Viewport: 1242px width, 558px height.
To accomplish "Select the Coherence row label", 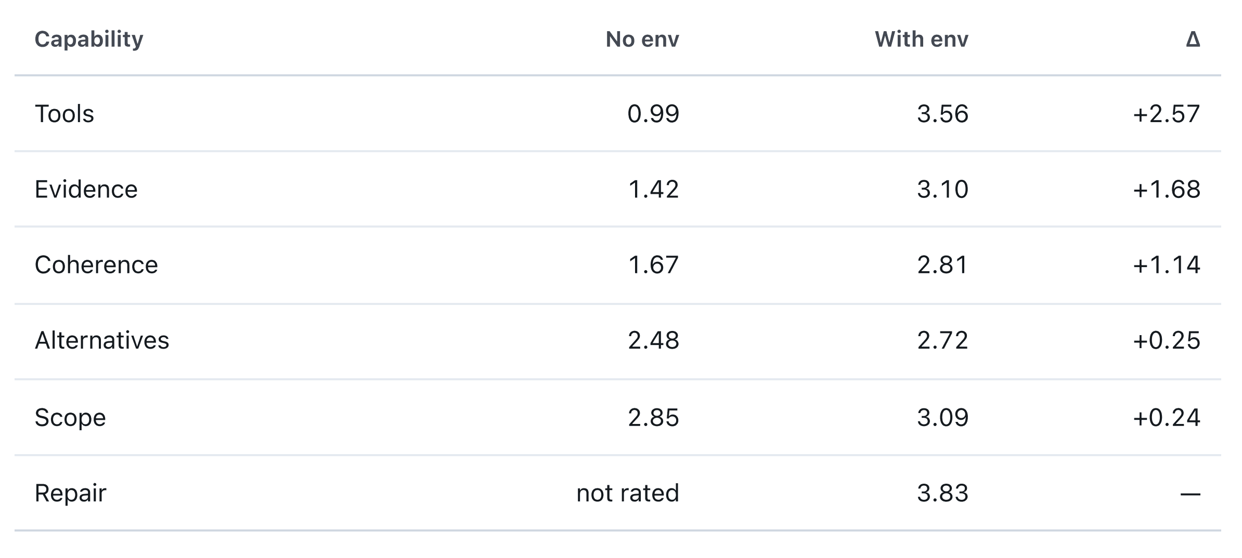I will [96, 265].
